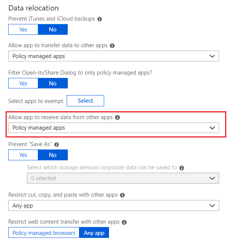The image size is (242, 245).
Task: Click info icon next to Prevent "Save As"
Action: [57, 145]
